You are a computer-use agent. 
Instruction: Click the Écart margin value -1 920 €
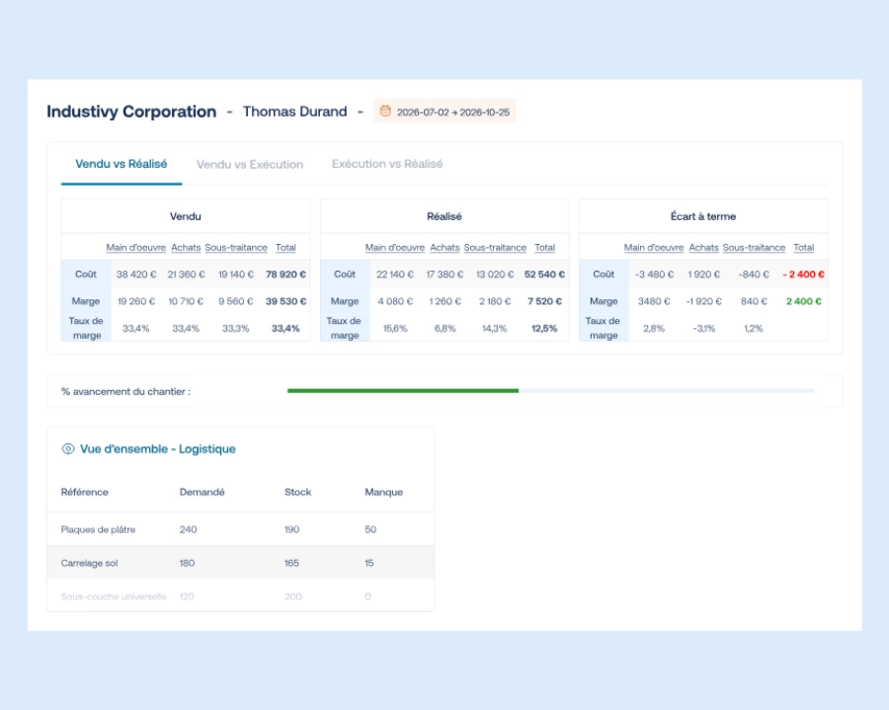click(703, 301)
